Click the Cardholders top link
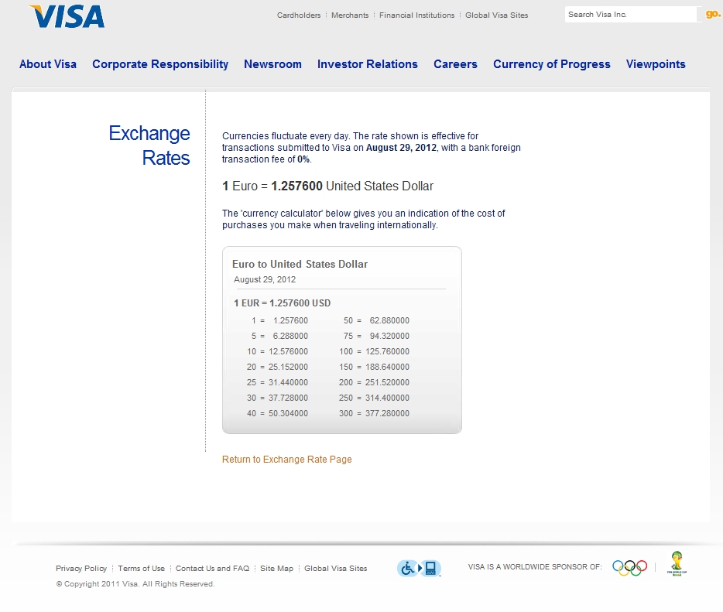The height and width of the screenshot is (612, 723). point(299,15)
